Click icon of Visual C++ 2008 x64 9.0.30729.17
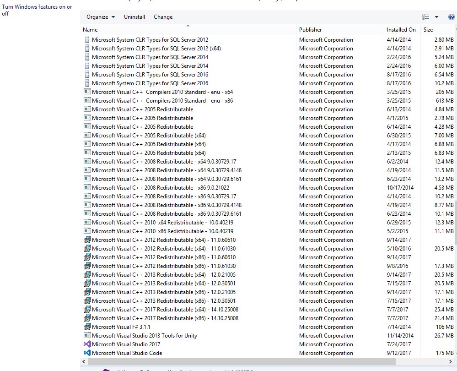This screenshot has height=371, width=457. coord(87,161)
